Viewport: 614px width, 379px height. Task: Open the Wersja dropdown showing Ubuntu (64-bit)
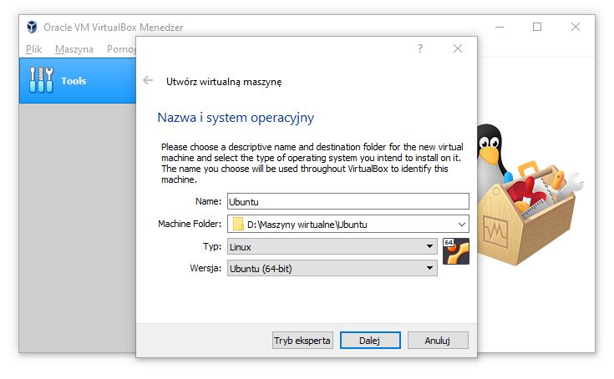coord(332,268)
